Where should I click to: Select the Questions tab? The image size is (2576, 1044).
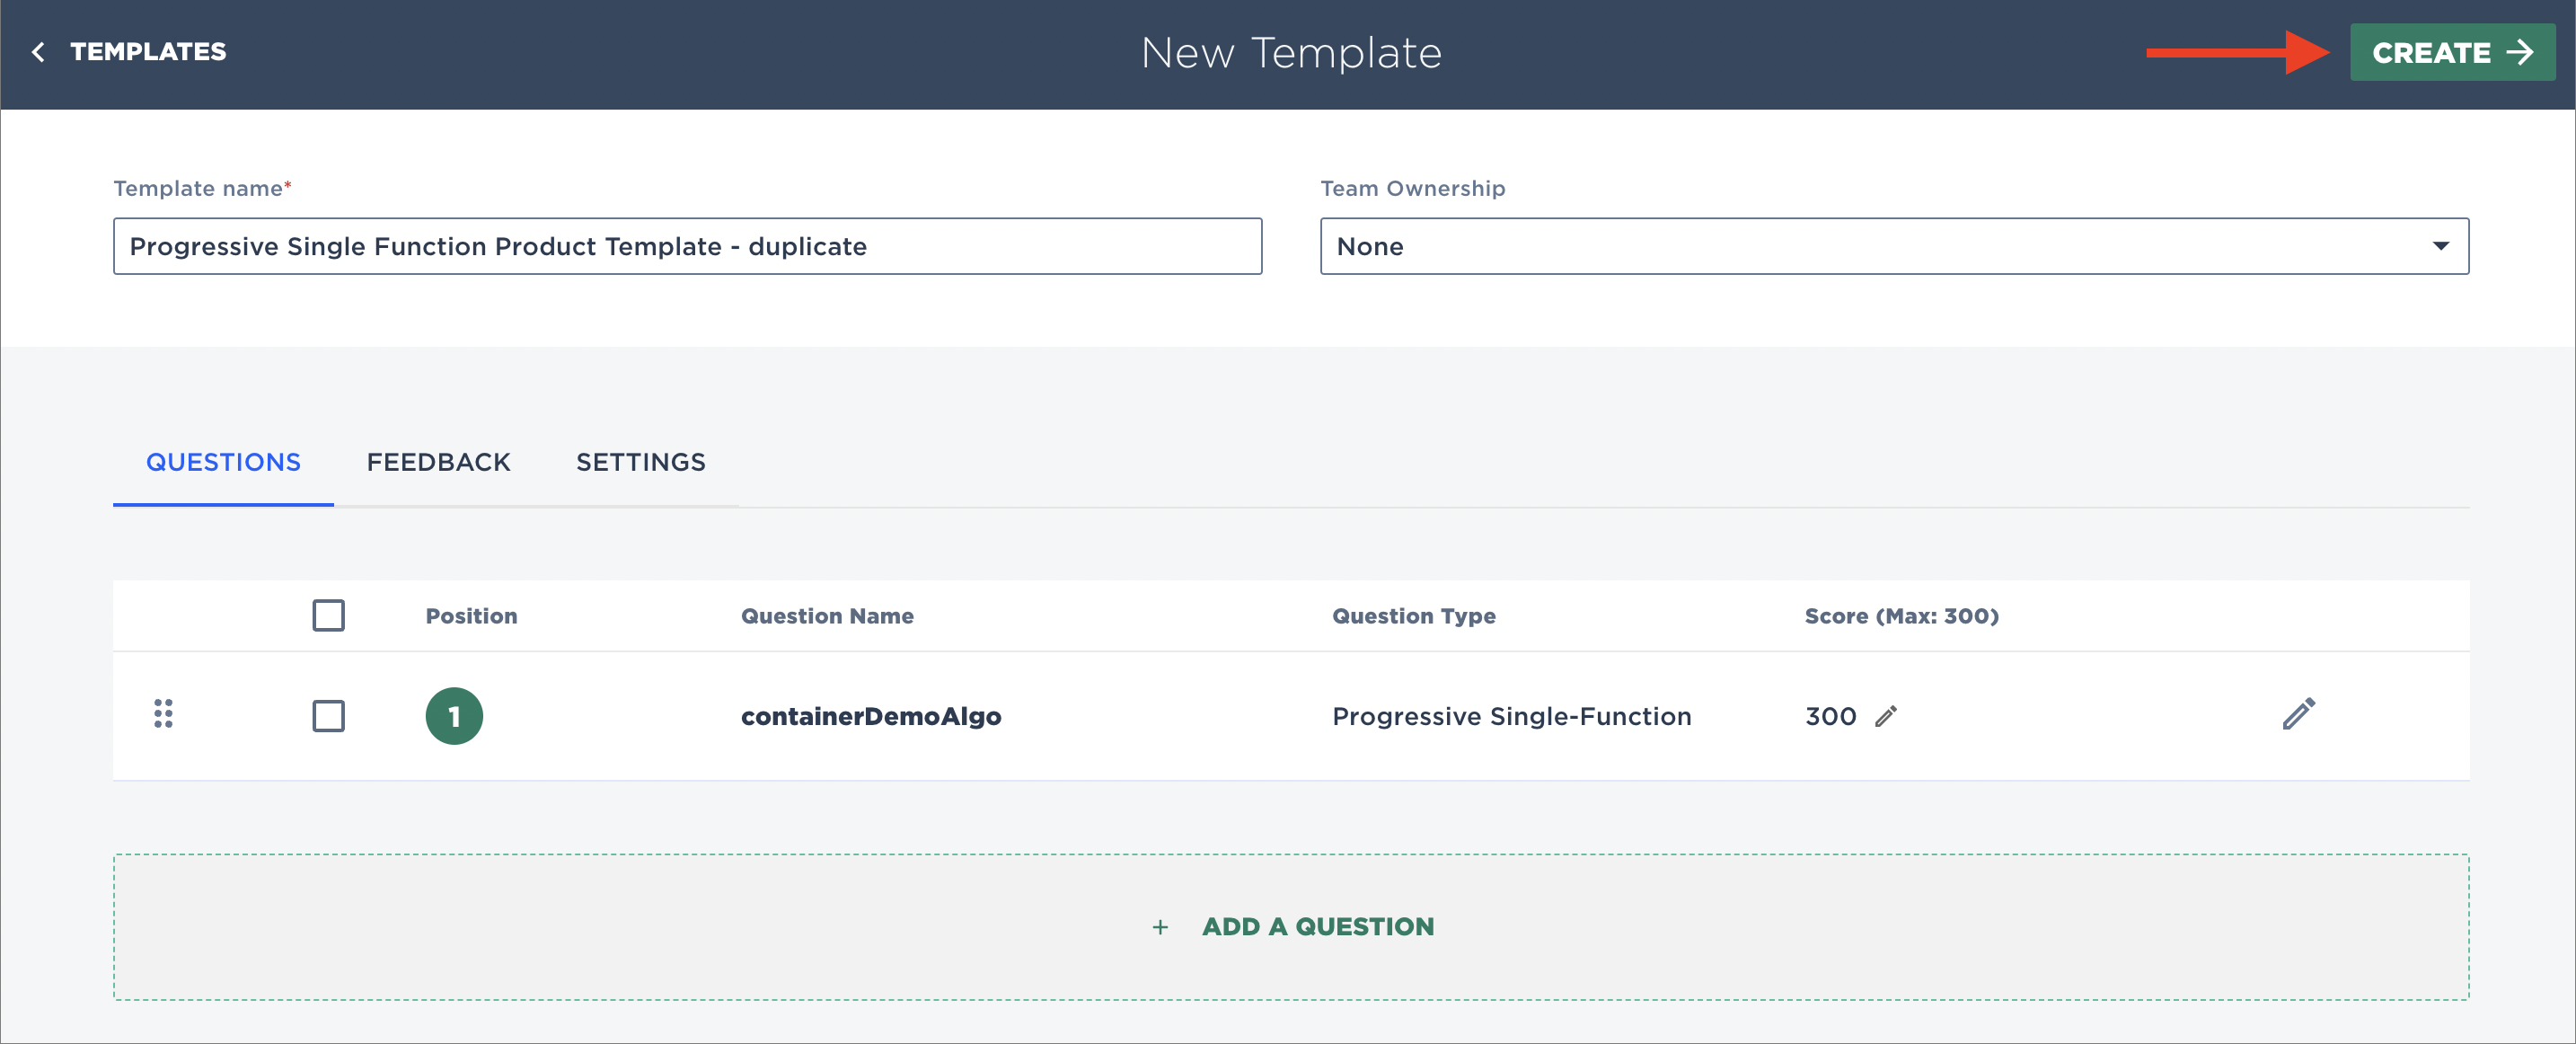(x=223, y=462)
